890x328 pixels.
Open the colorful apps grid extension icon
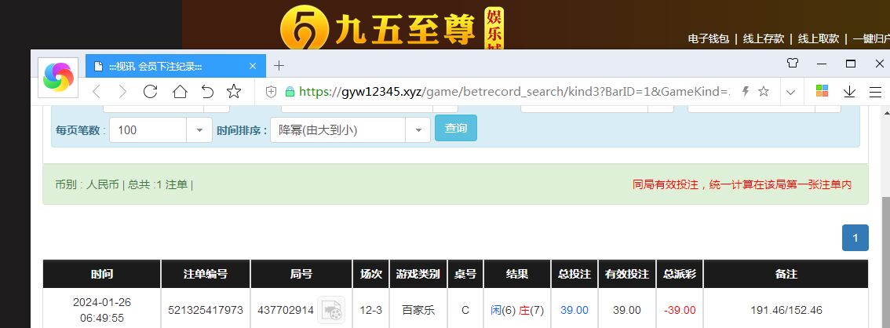click(x=822, y=91)
